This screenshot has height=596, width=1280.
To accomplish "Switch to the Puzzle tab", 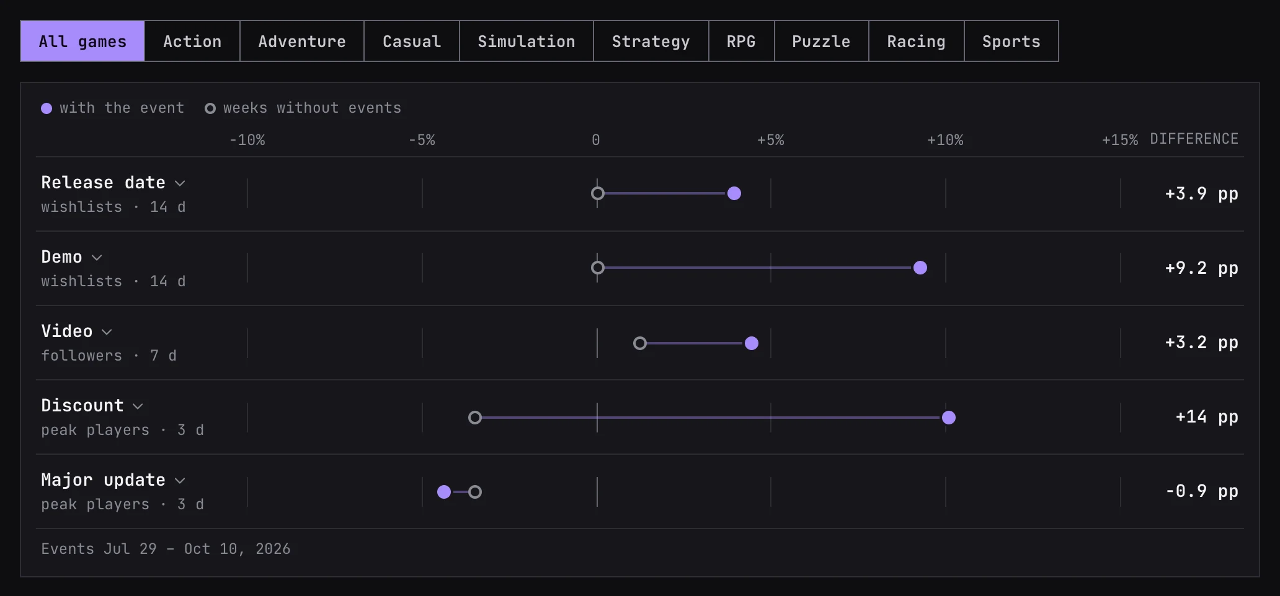I will [822, 41].
